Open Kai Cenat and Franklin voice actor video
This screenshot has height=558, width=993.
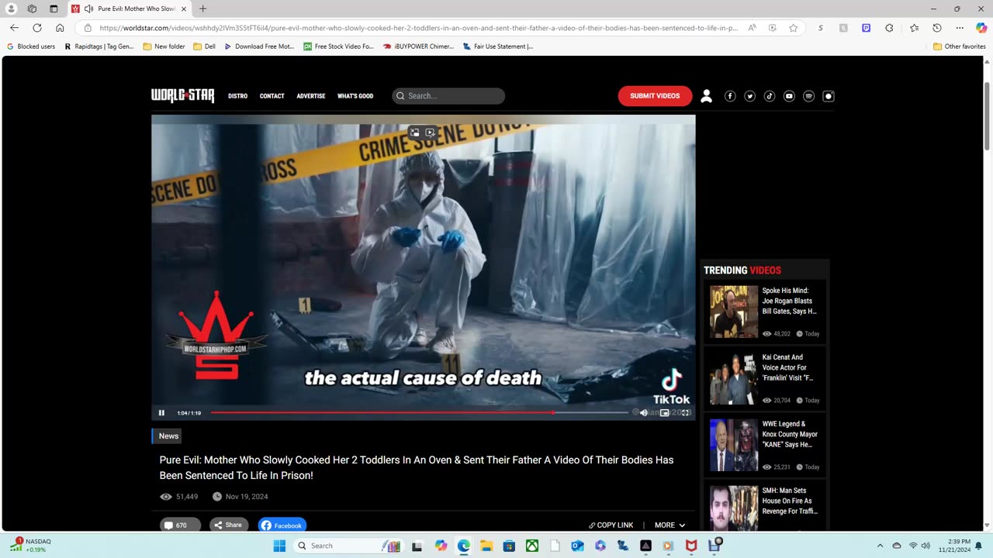[764, 378]
